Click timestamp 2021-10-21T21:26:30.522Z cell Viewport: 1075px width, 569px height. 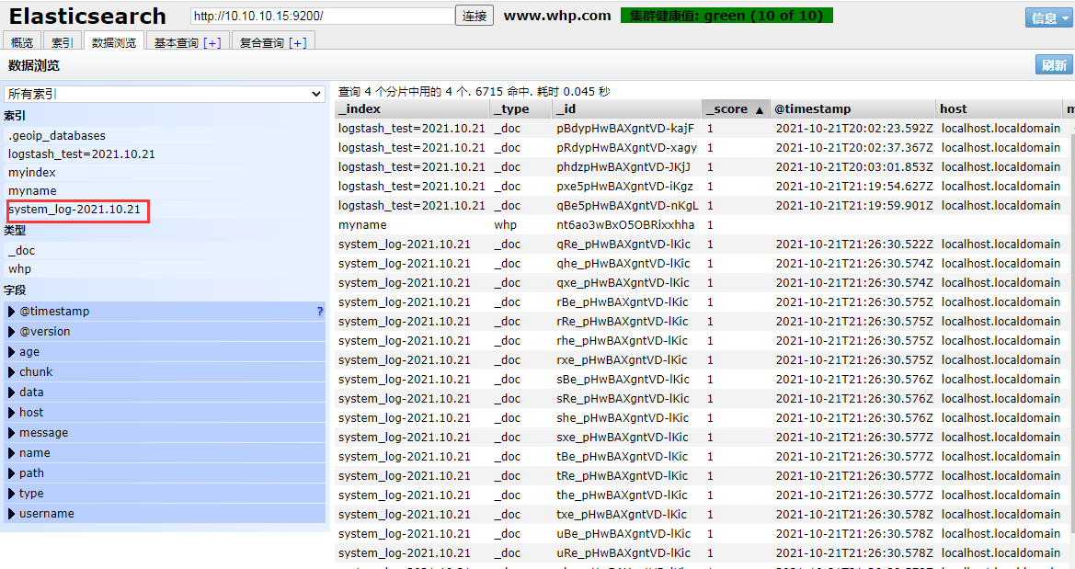(854, 244)
